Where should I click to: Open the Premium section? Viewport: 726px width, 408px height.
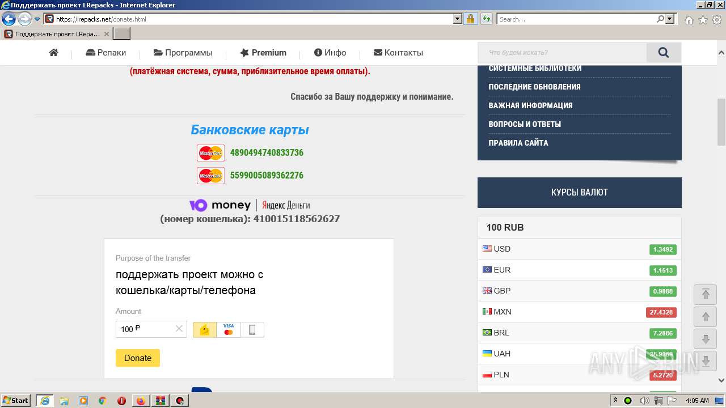tap(263, 53)
